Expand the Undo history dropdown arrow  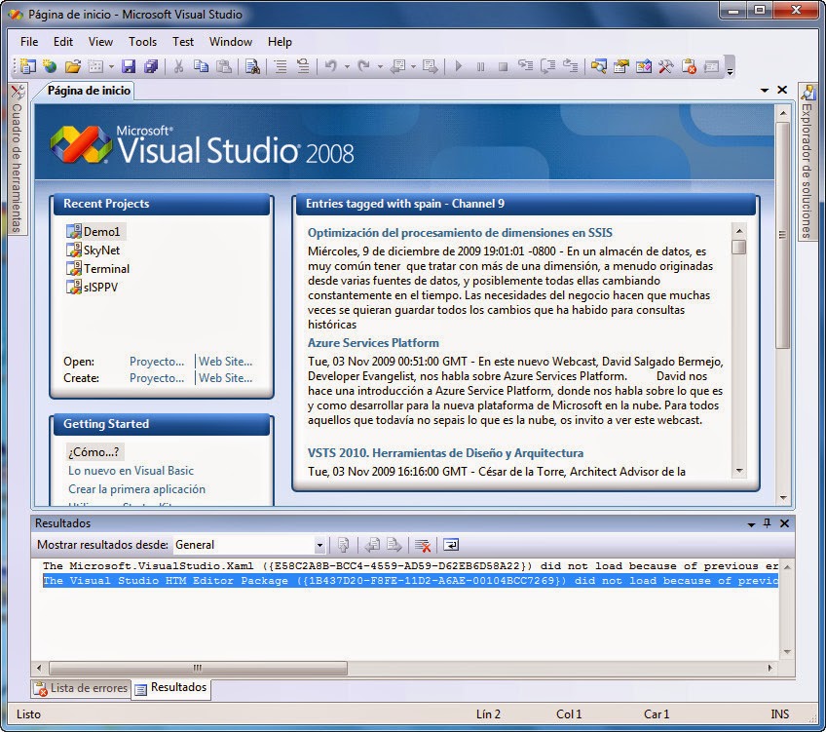point(347,67)
